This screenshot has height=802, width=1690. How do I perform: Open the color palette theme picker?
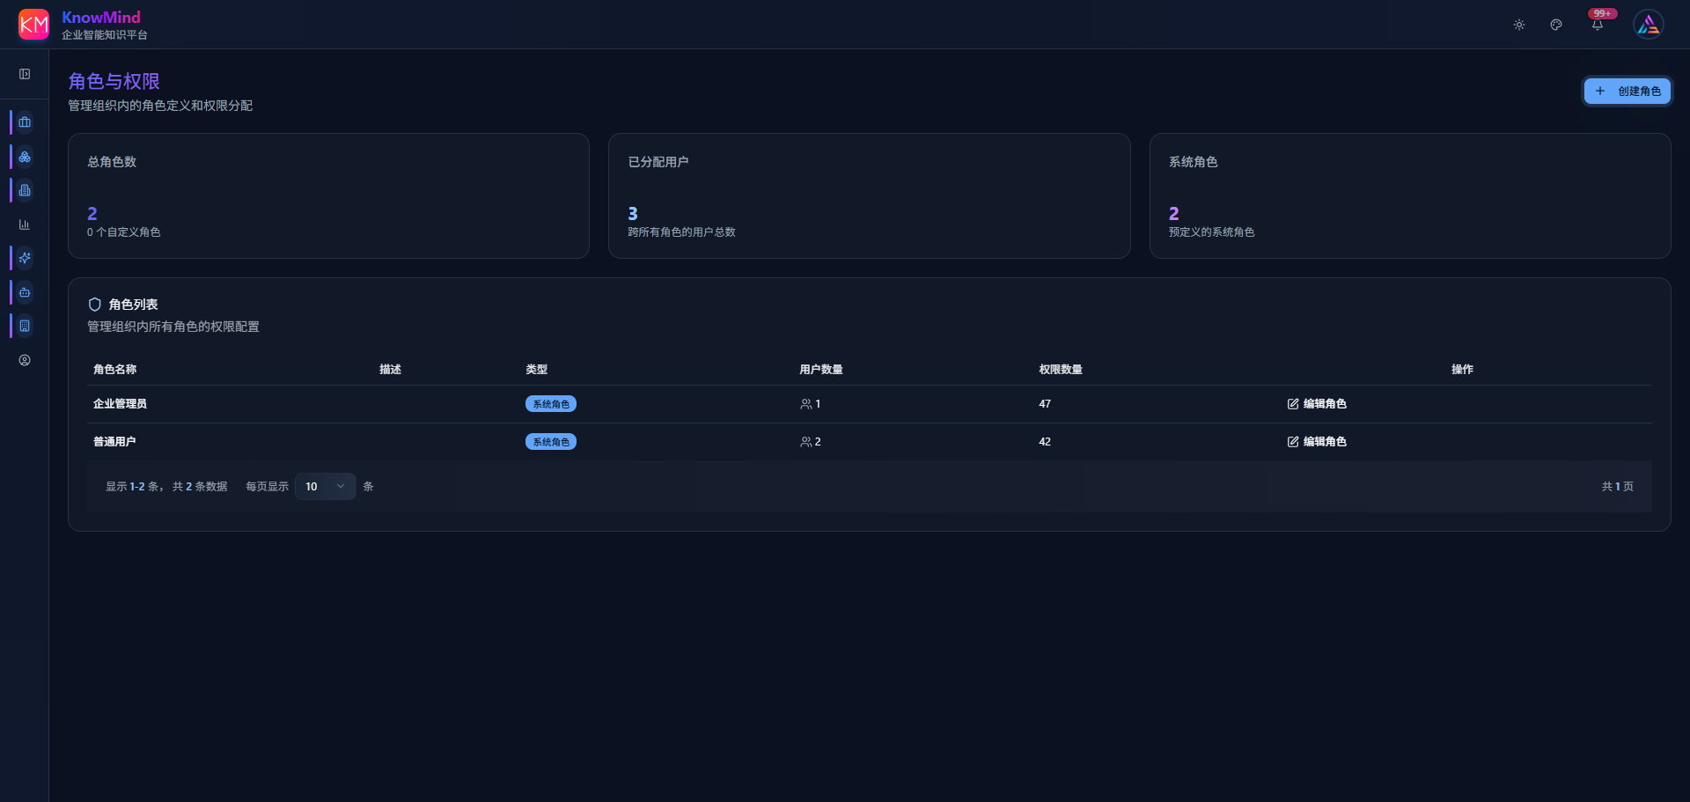point(1556,25)
